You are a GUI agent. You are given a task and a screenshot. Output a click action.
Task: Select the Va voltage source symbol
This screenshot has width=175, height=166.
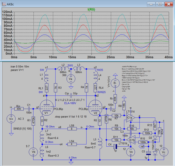click(x=71, y=79)
